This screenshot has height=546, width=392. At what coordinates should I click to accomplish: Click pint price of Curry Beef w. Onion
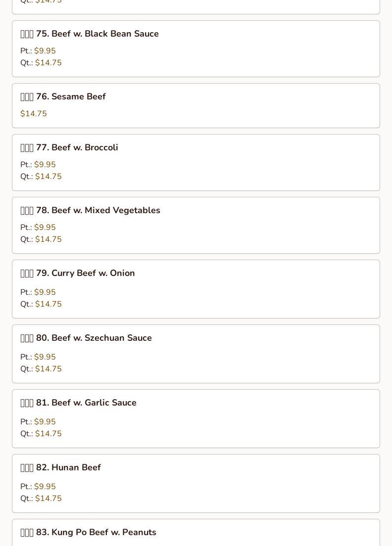[x=45, y=292]
